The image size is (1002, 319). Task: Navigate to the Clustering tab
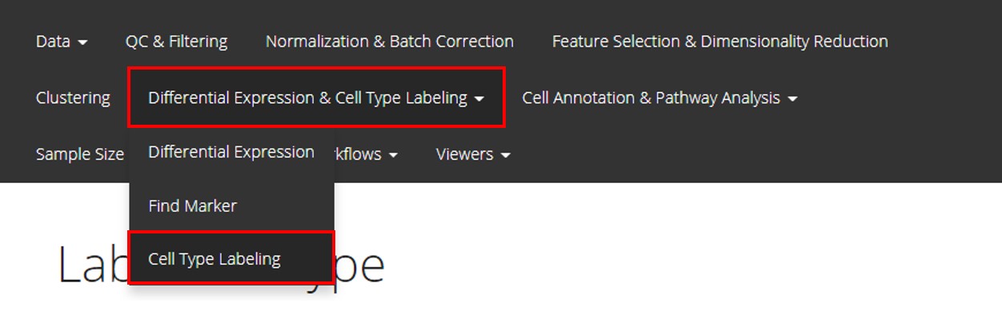coord(73,98)
